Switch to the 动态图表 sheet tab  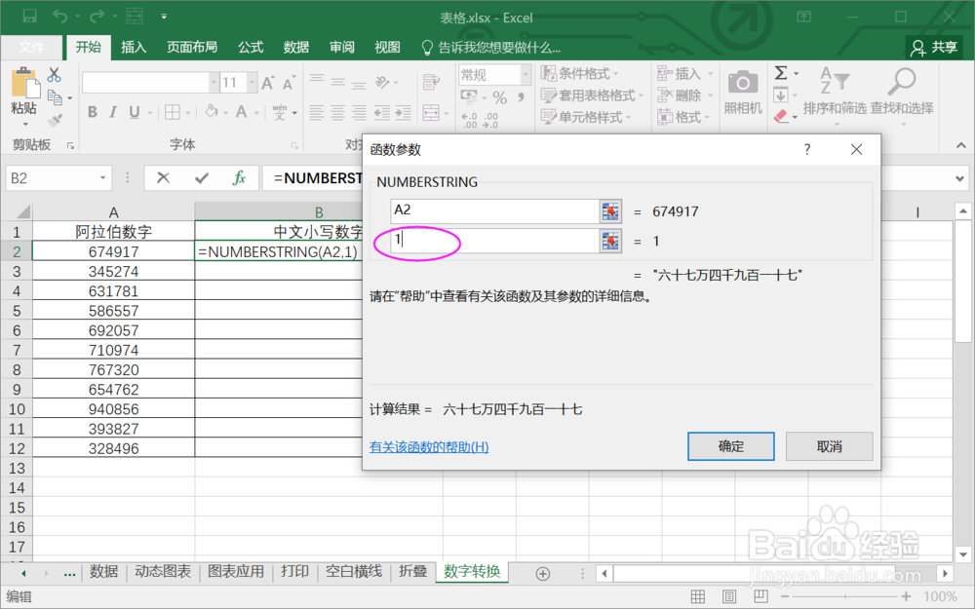pos(163,572)
